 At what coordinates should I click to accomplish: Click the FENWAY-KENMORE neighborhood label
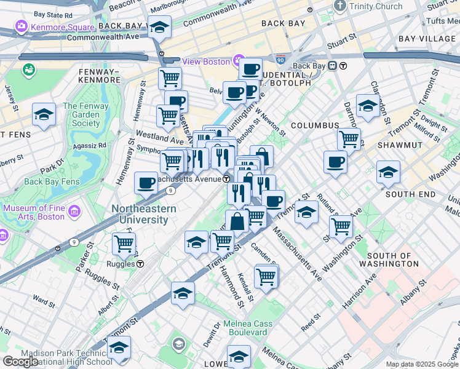[100, 76]
